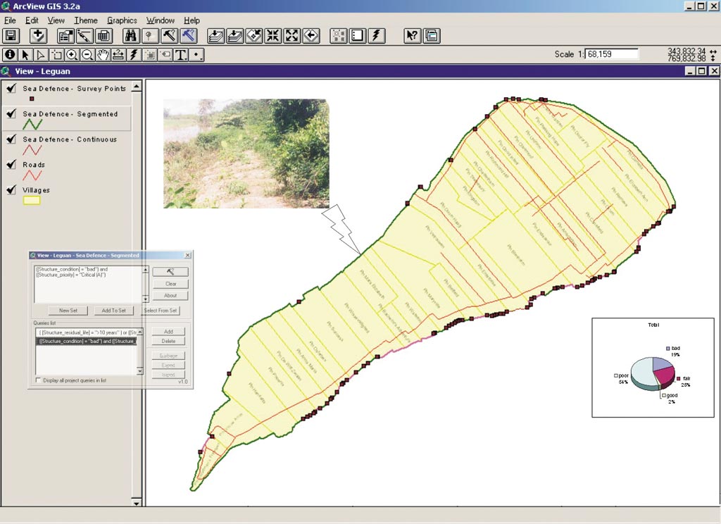Zoom to active themes icon
Image resolution: width=721 pixels, height=524 pixels.
pos(234,35)
